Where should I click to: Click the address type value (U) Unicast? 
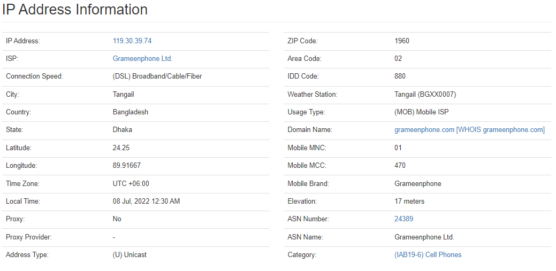click(130, 255)
